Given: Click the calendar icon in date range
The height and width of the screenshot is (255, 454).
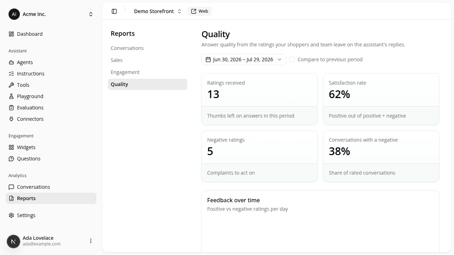Looking at the screenshot, I should click(x=208, y=59).
